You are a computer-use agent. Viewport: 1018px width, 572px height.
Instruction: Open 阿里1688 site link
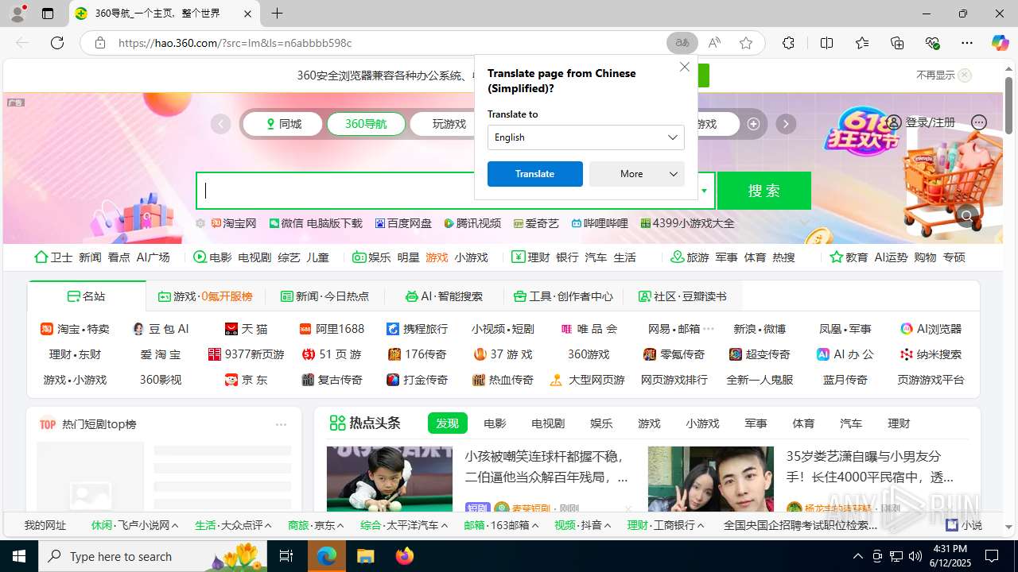(332, 329)
